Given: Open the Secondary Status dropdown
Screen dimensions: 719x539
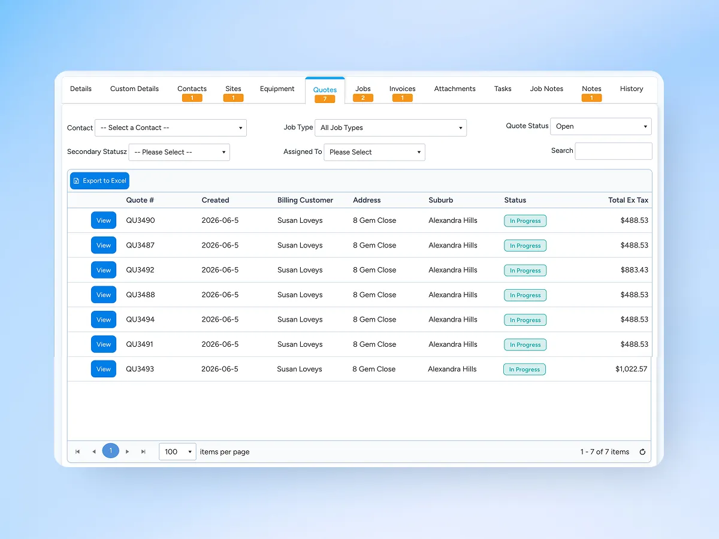Looking at the screenshot, I should [179, 152].
